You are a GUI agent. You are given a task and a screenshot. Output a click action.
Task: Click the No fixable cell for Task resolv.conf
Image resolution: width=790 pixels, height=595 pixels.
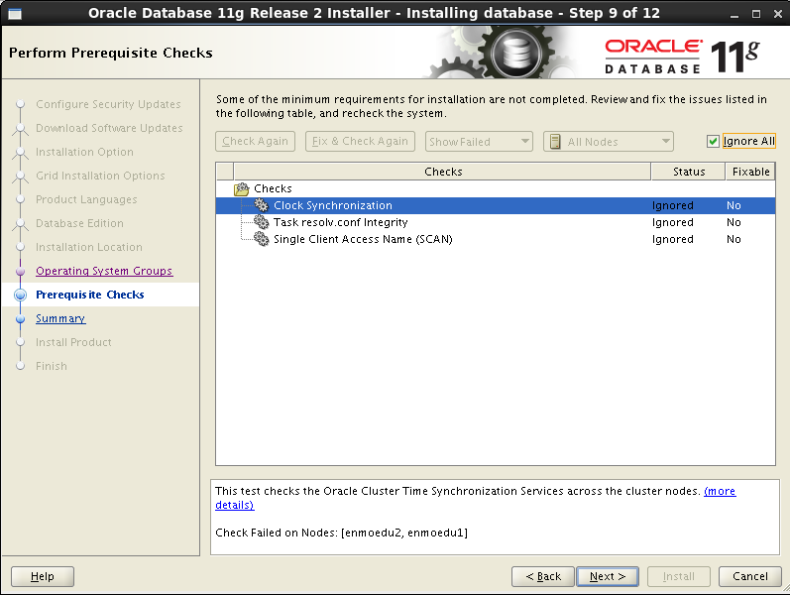734,222
